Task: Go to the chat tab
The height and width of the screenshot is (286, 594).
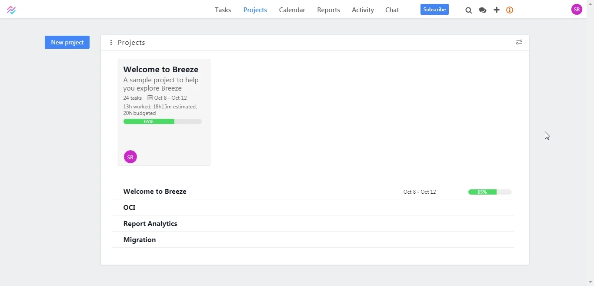Action: (392, 10)
